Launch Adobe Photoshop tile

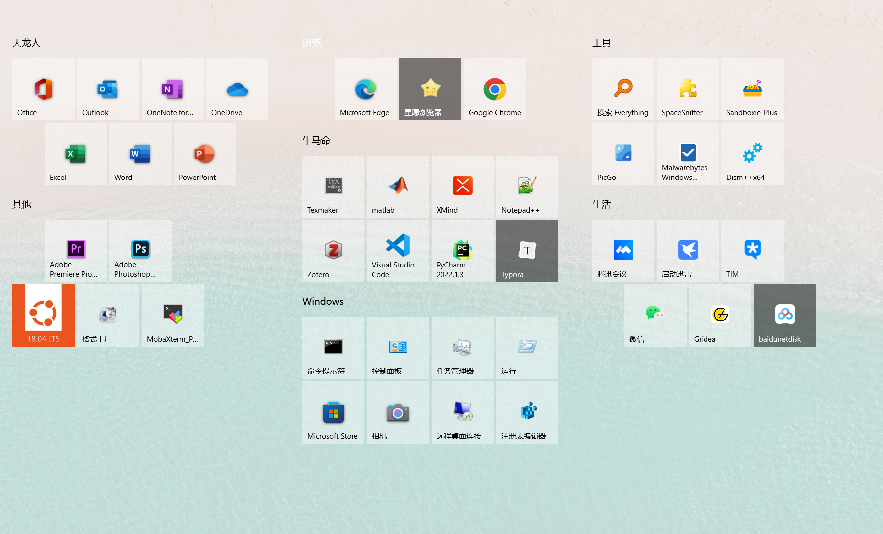coord(140,251)
